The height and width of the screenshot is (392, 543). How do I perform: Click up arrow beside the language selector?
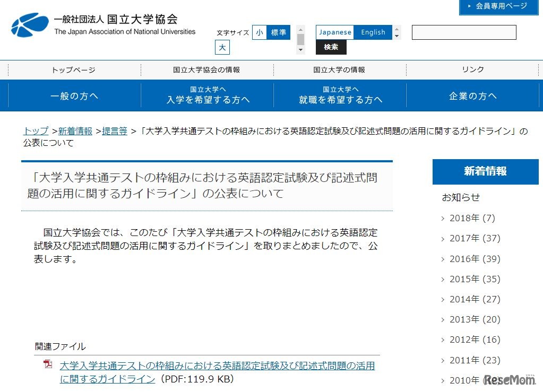pos(397,29)
